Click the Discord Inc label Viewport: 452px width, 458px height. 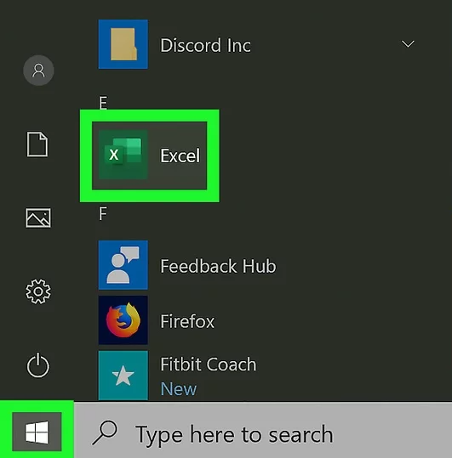pos(206,46)
